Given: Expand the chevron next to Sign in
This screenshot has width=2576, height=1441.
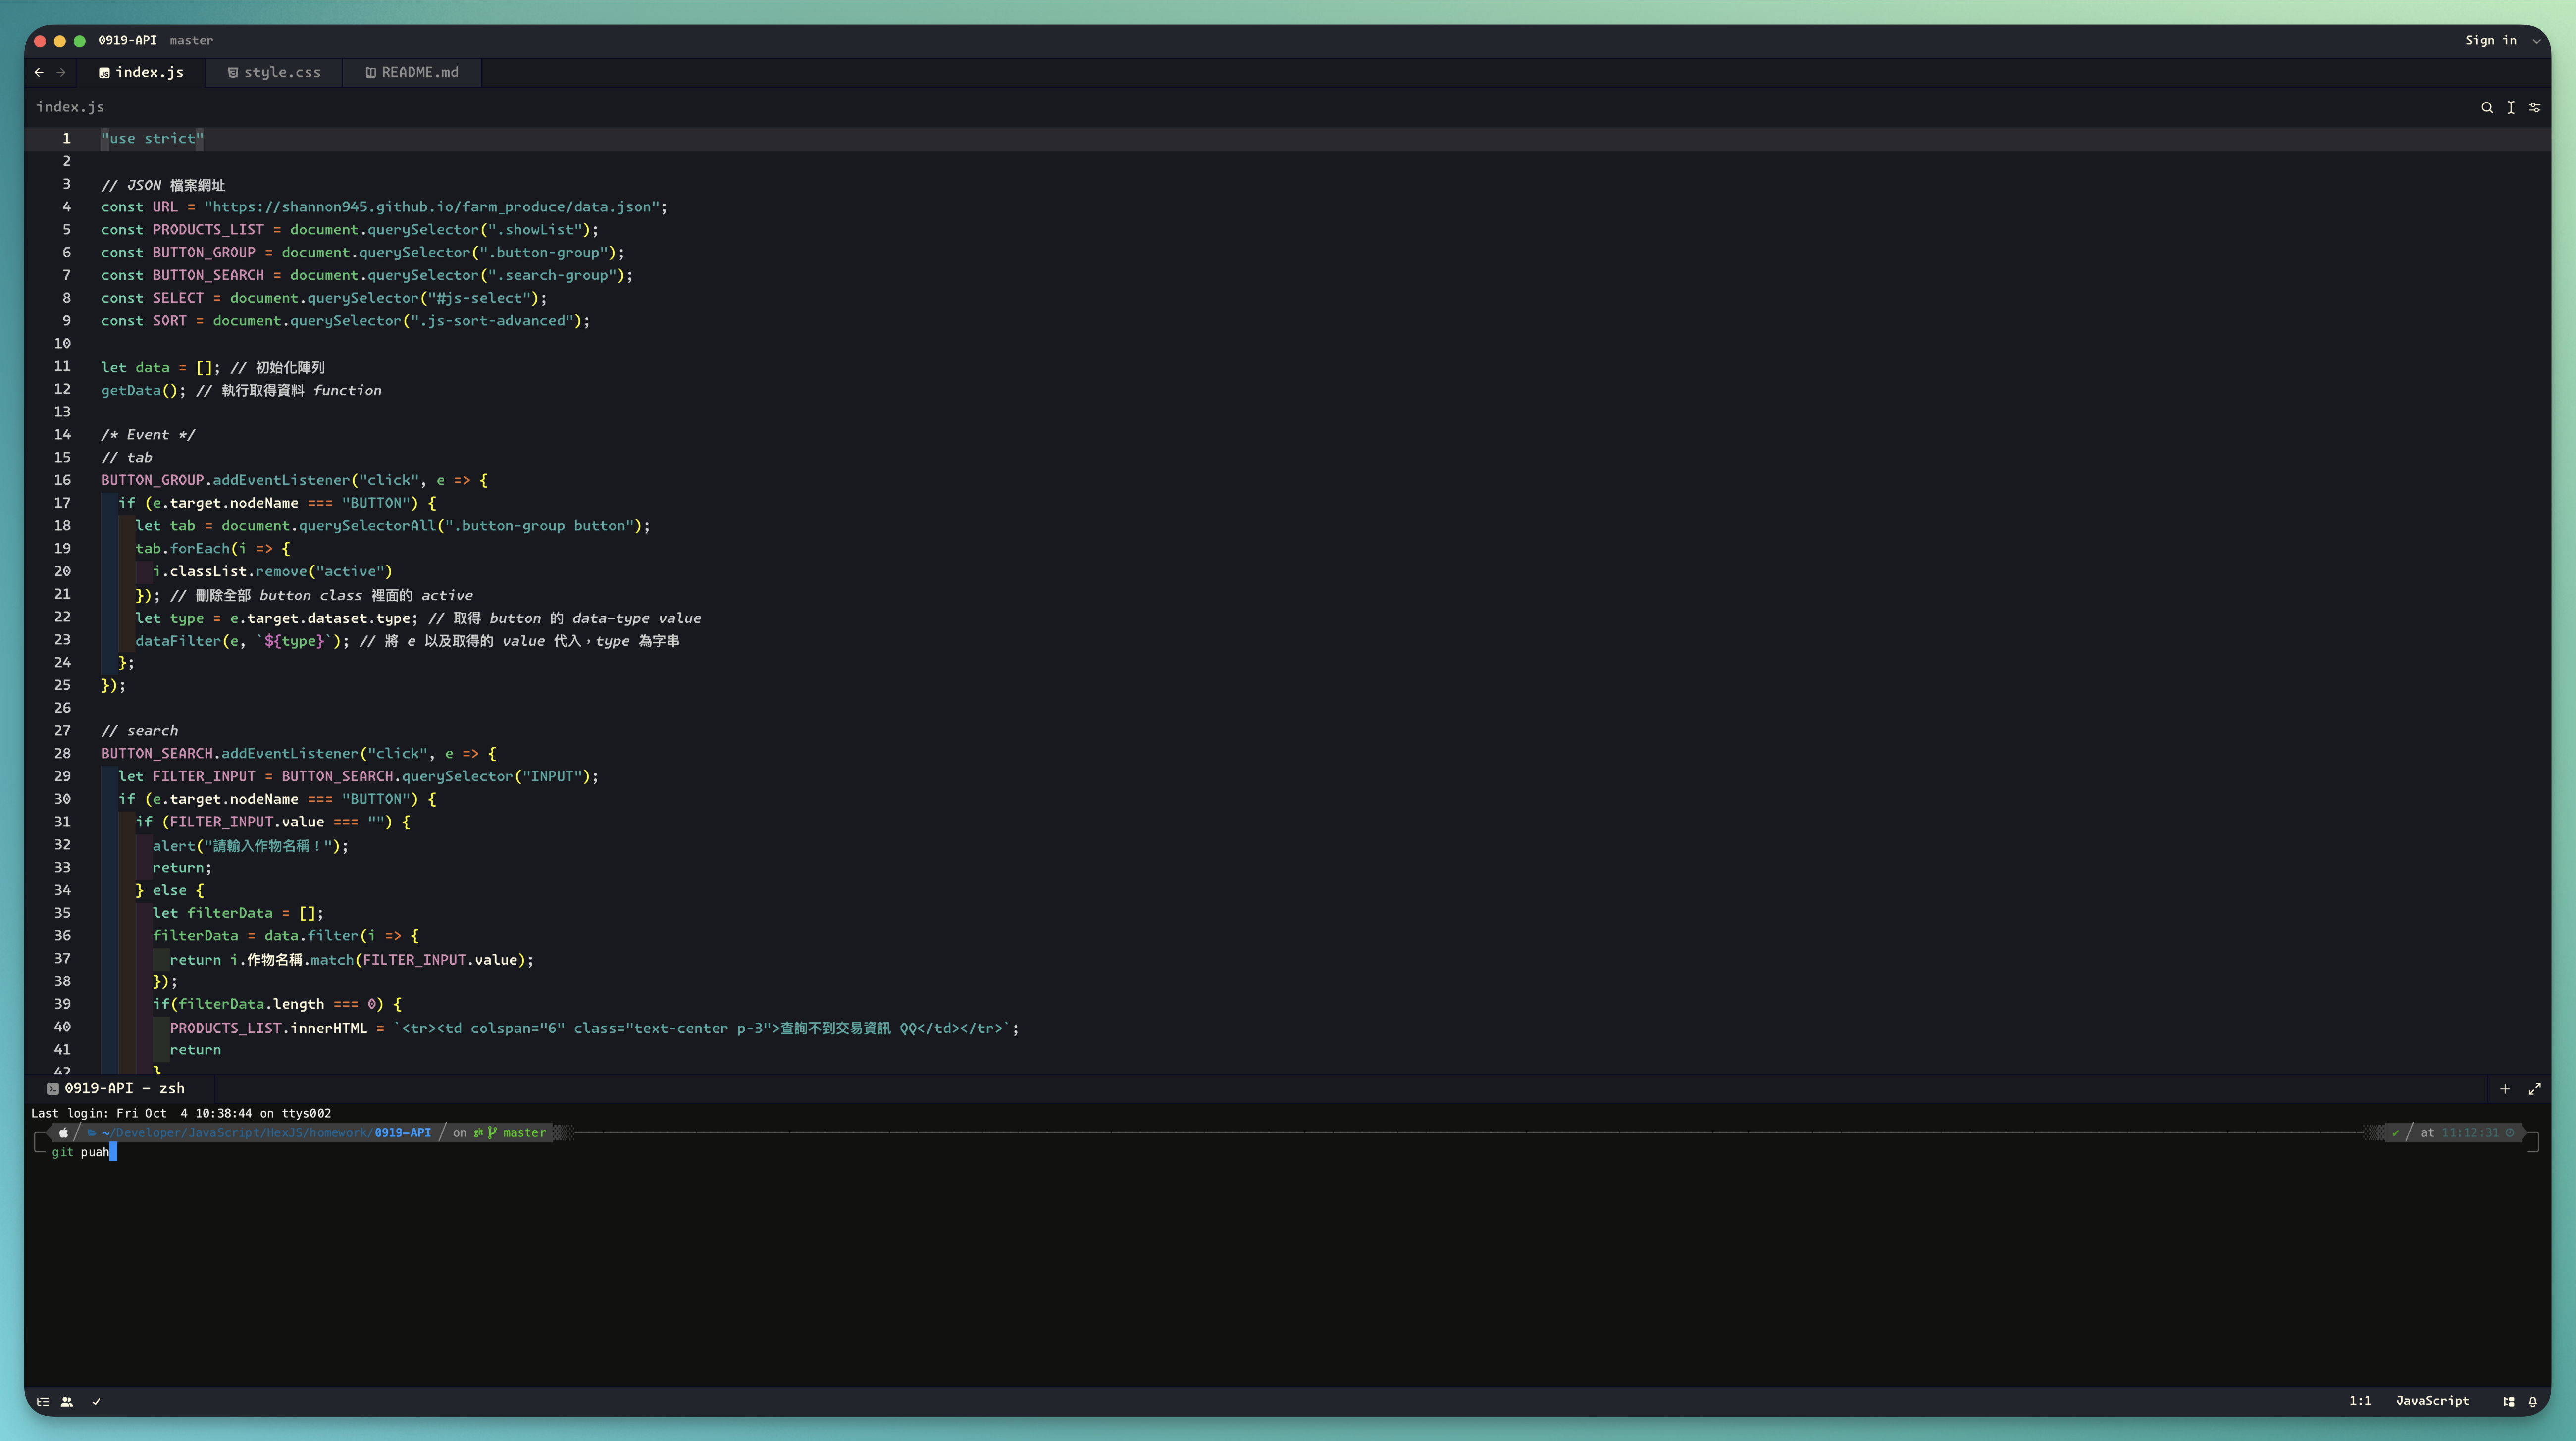Looking at the screenshot, I should 2536,41.
